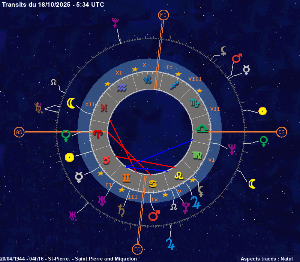Click the "Aspects tracés : Natal" label

[x=267, y=259]
